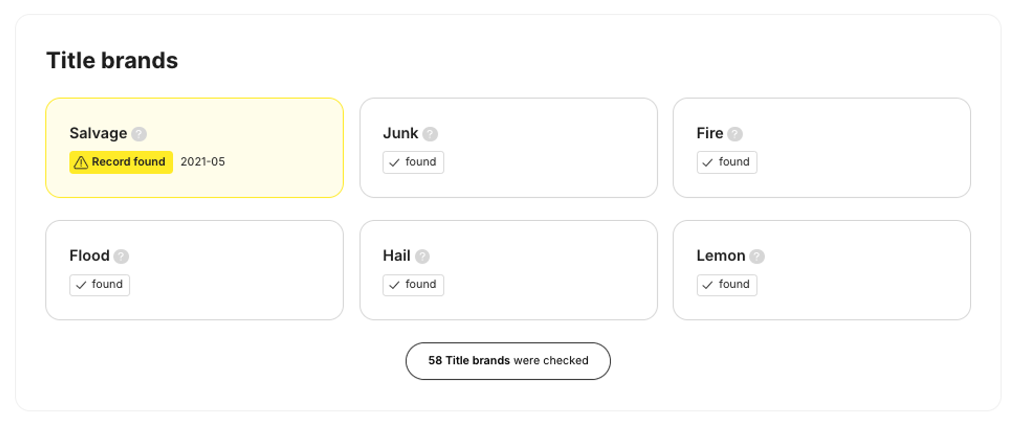
Task: Click the yellow Record found badge
Action: tap(121, 162)
